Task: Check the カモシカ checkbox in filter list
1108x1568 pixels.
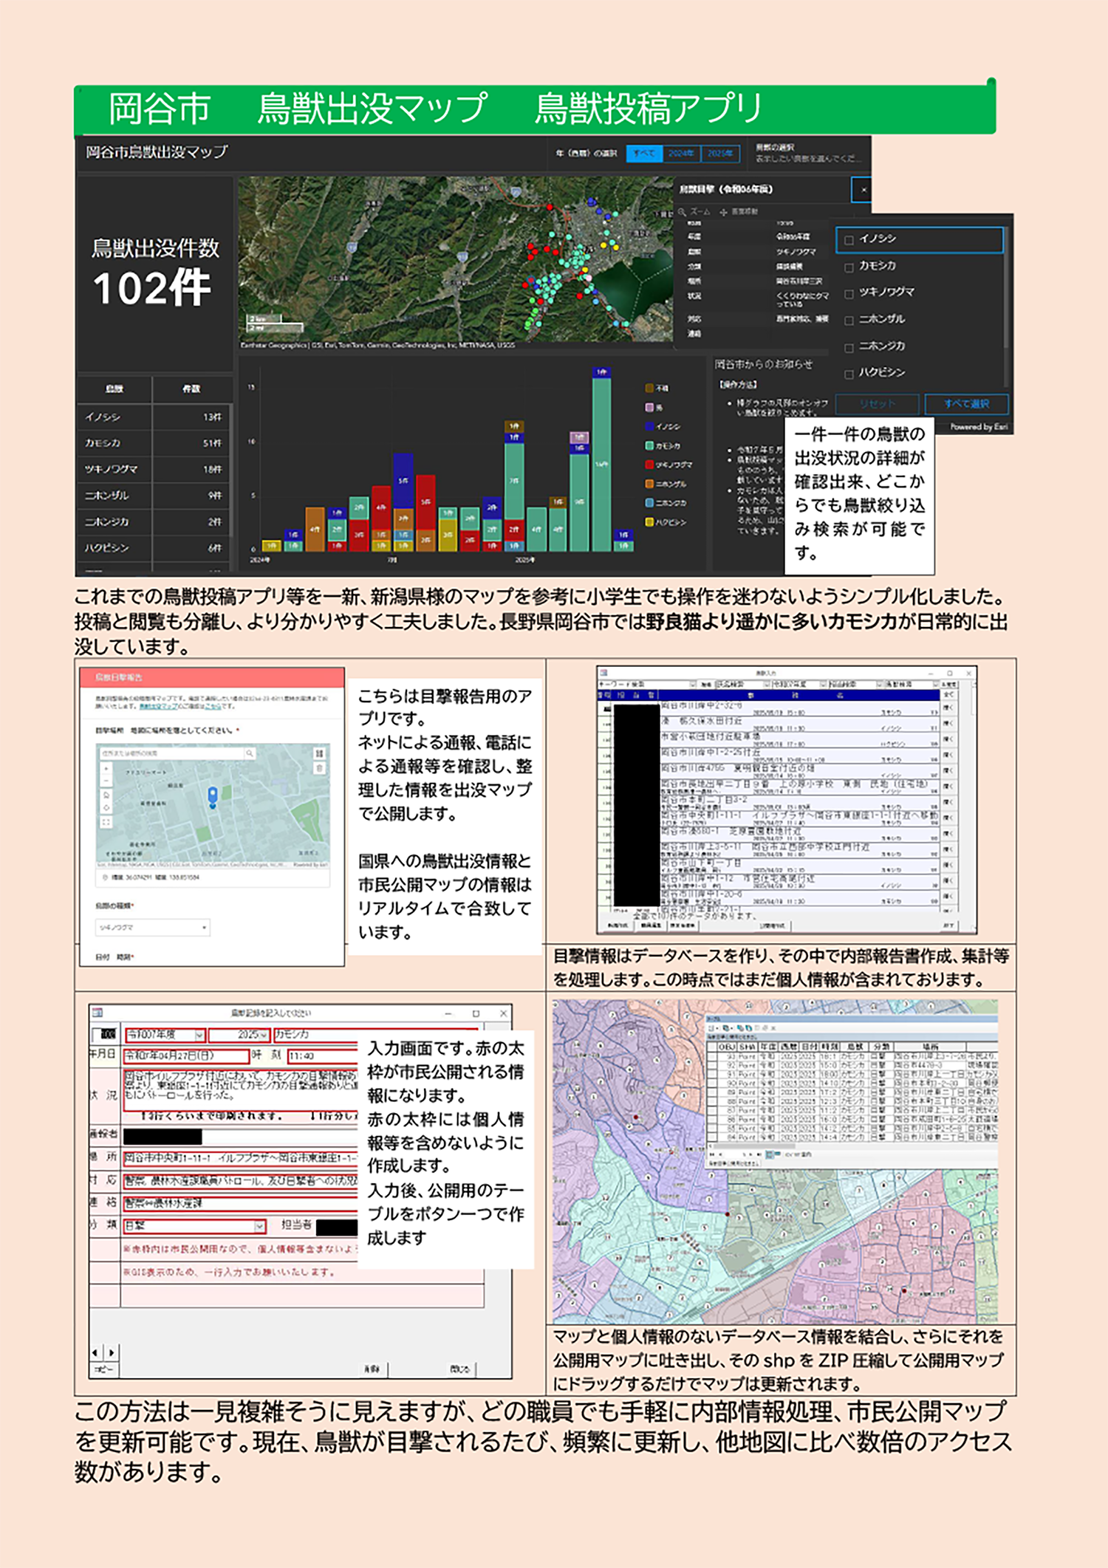Action: pos(849,267)
